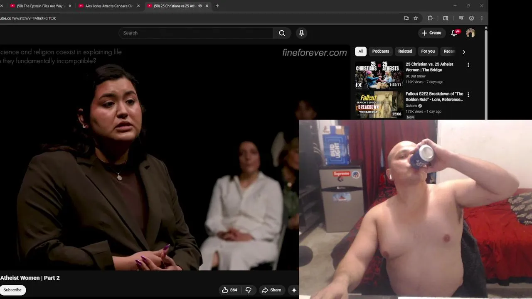The height and width of the screenshot is (299, 532).
Task: Select the For you filter chip
Action: pyautogui.click(x=428, y=51)
